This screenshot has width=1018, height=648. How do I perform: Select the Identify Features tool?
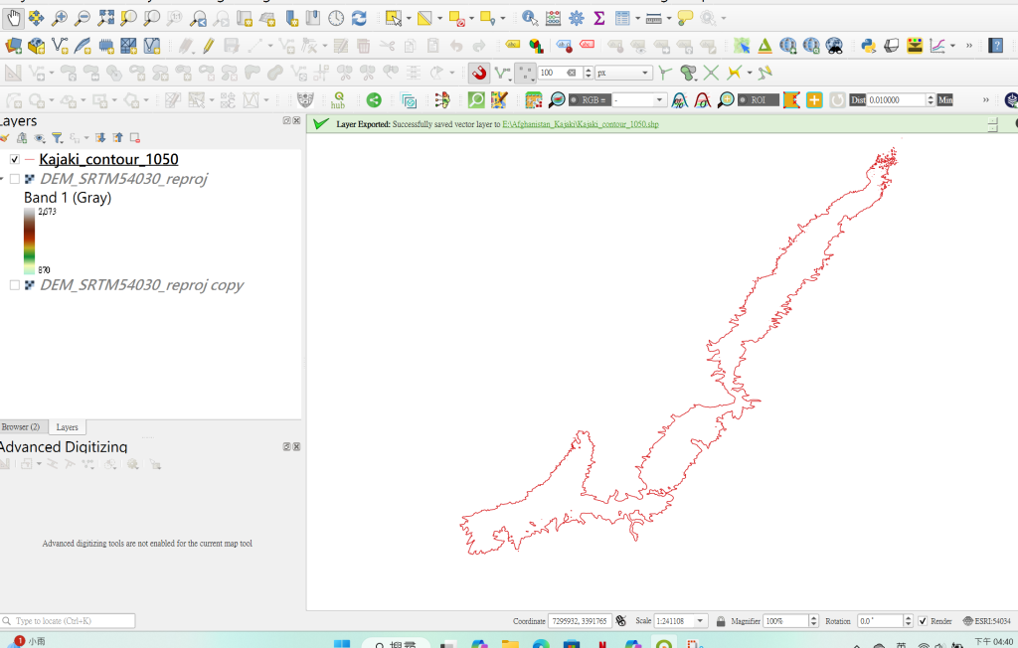[x=530, y=18]
